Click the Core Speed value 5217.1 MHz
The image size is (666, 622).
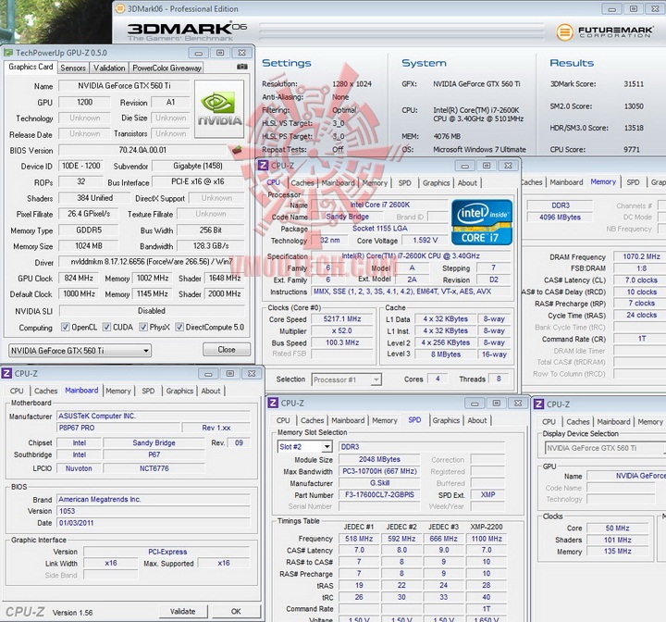pos(342,318)
